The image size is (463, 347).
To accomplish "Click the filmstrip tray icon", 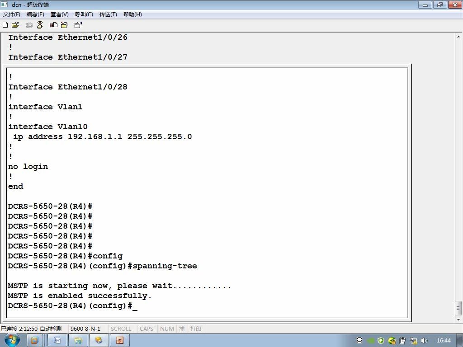I will coord(359,341).
